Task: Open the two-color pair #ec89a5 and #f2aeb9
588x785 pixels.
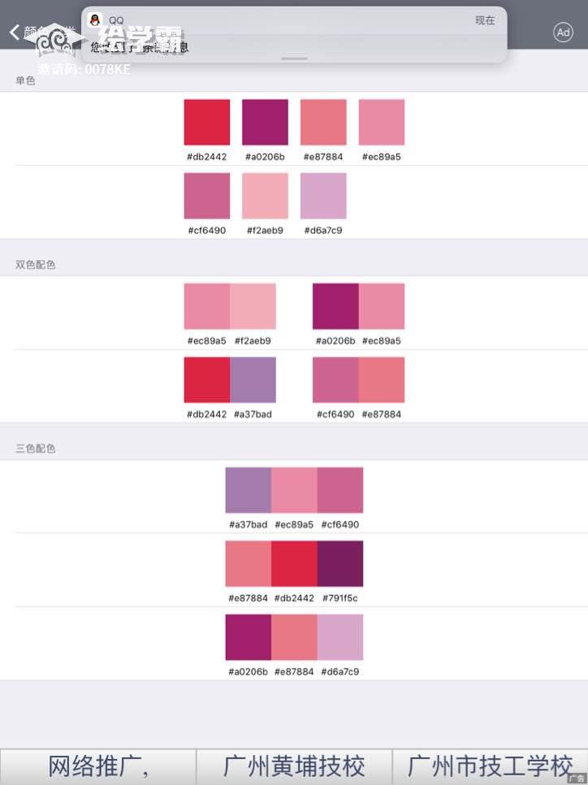Action: tap(230, 306)
